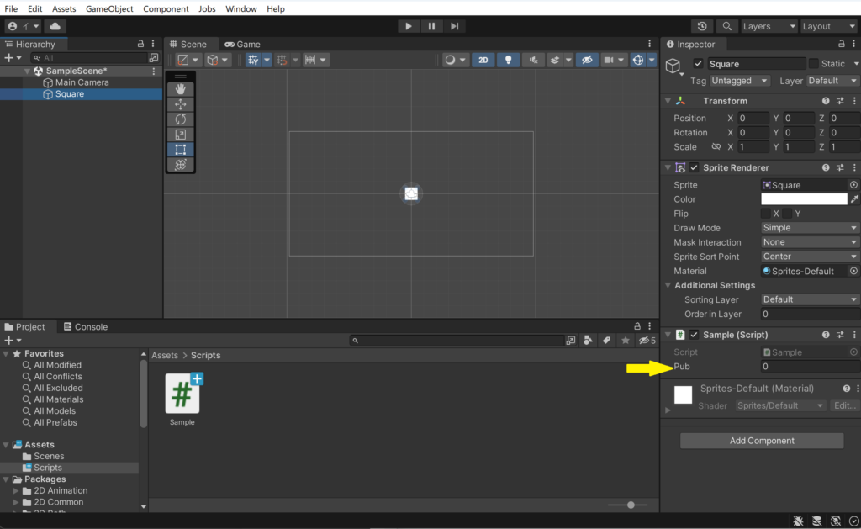This screenshot has width=861, height=529.
Task: Collapse the SampleScene tree arrow
Action: pos(27,71)
